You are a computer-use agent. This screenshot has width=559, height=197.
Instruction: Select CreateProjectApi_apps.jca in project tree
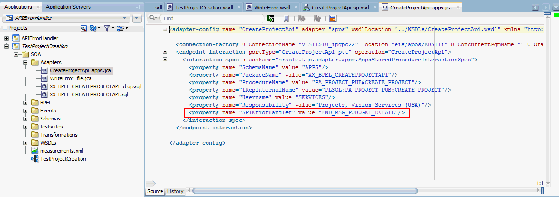point(80,70)
